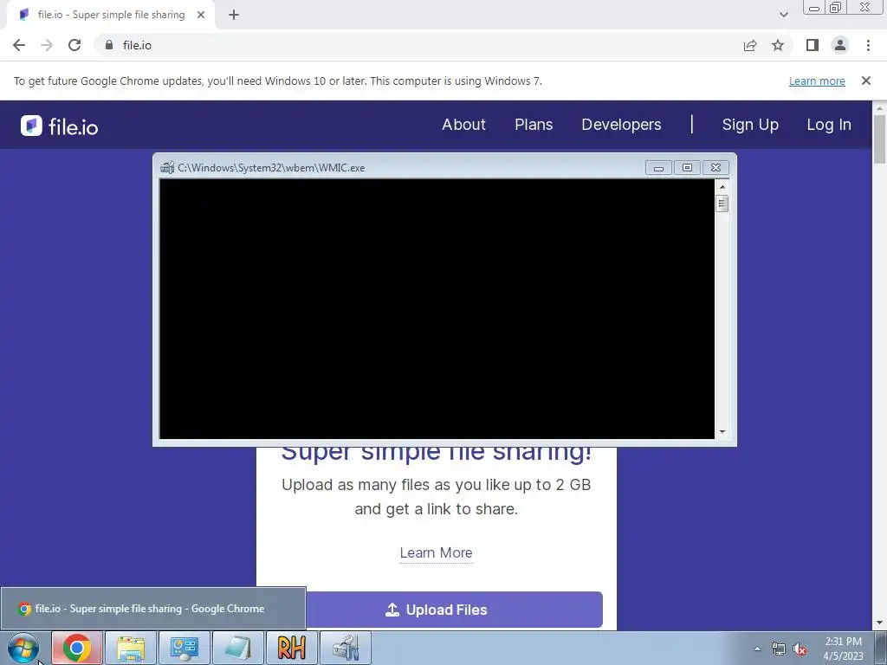Share this page via the share icon
Viewport: 887px width, 665px height.
click(750, 45)
